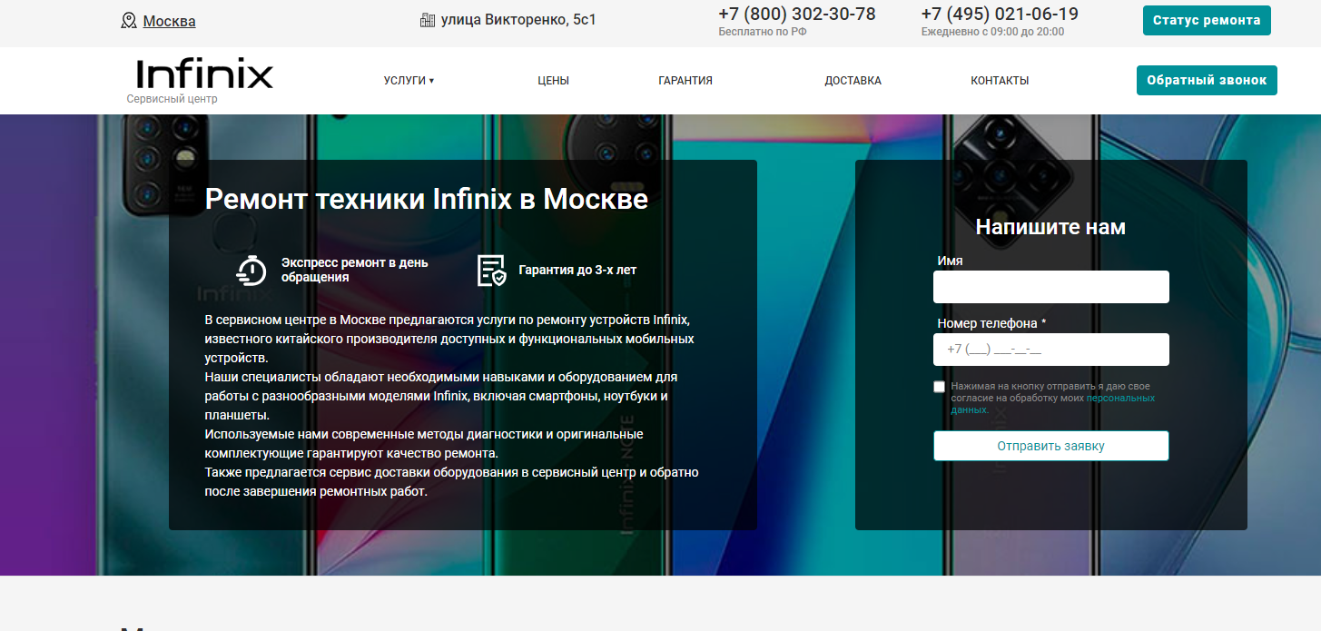This screenshot has height=631, width=1321.
Task: Go to the Гарантия page
Action: [685, 81]
